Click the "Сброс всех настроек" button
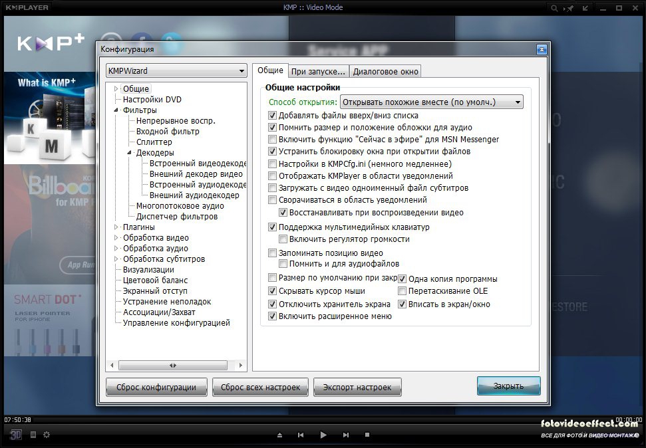This screenshot has width=646, height=448. click(260, 387)
